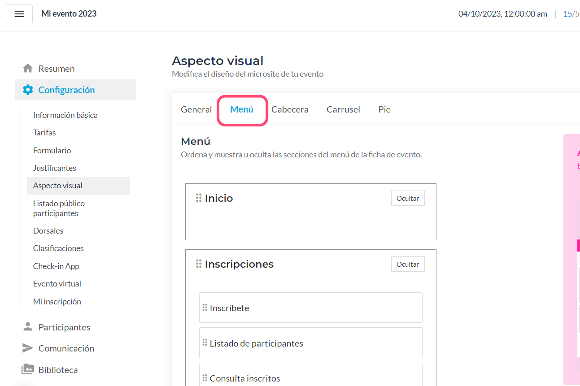
Task: Grab the Consulta inscritos drag handle
Action: click(205, 377)
